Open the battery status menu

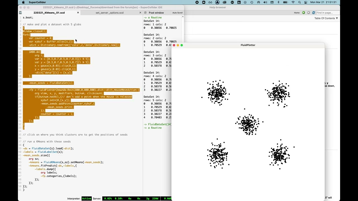286,2
